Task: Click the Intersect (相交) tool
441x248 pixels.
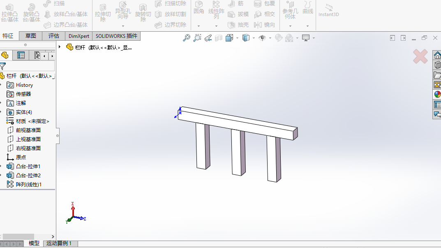Action: coord(264,14)
